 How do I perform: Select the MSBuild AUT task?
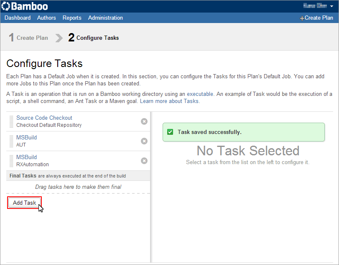[27, 137]
